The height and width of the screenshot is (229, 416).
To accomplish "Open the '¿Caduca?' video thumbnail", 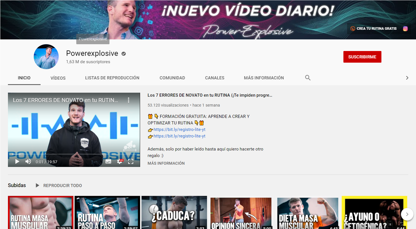I will [174, 213].
